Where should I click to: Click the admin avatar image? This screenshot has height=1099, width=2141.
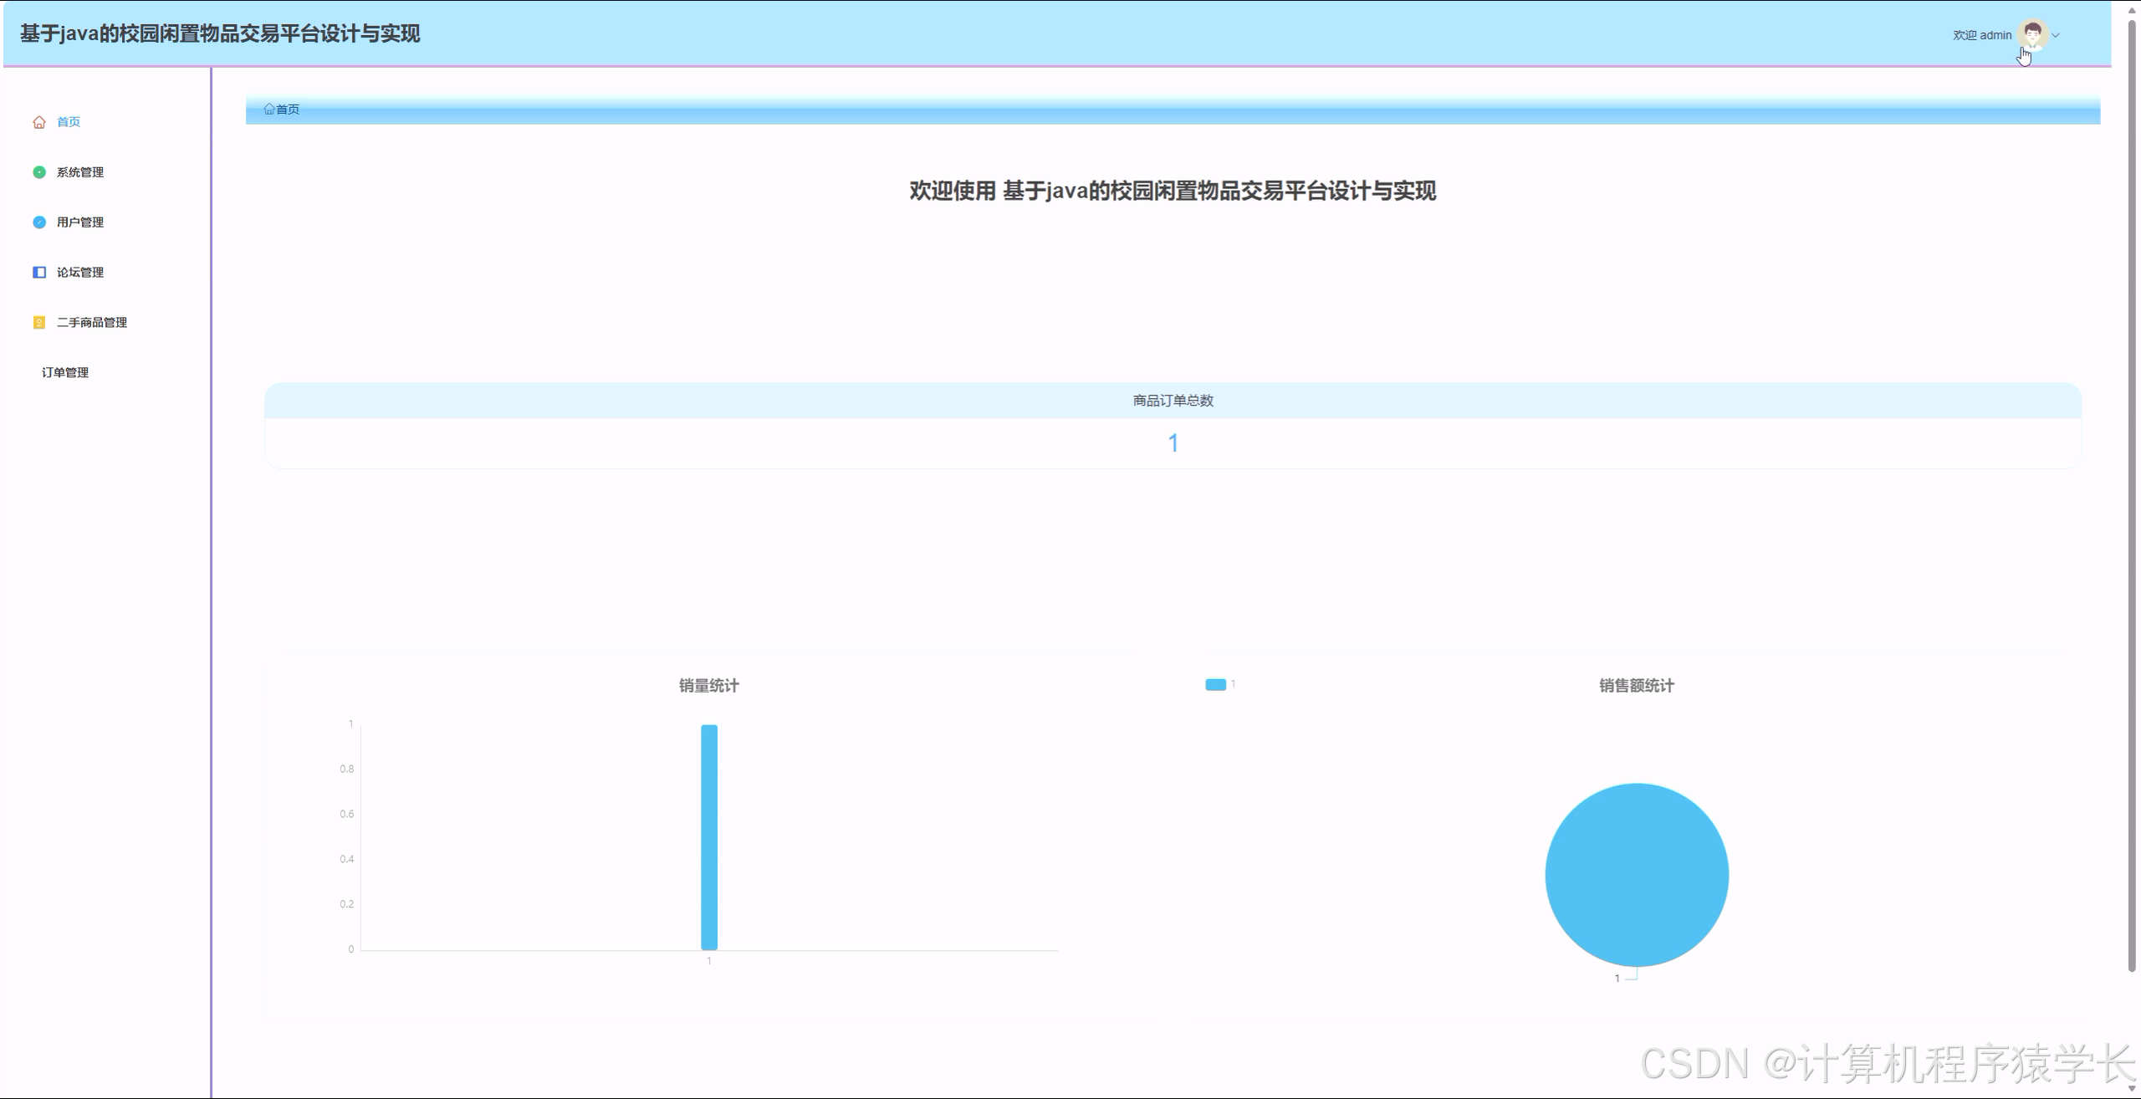click(x=2031, y=34)
